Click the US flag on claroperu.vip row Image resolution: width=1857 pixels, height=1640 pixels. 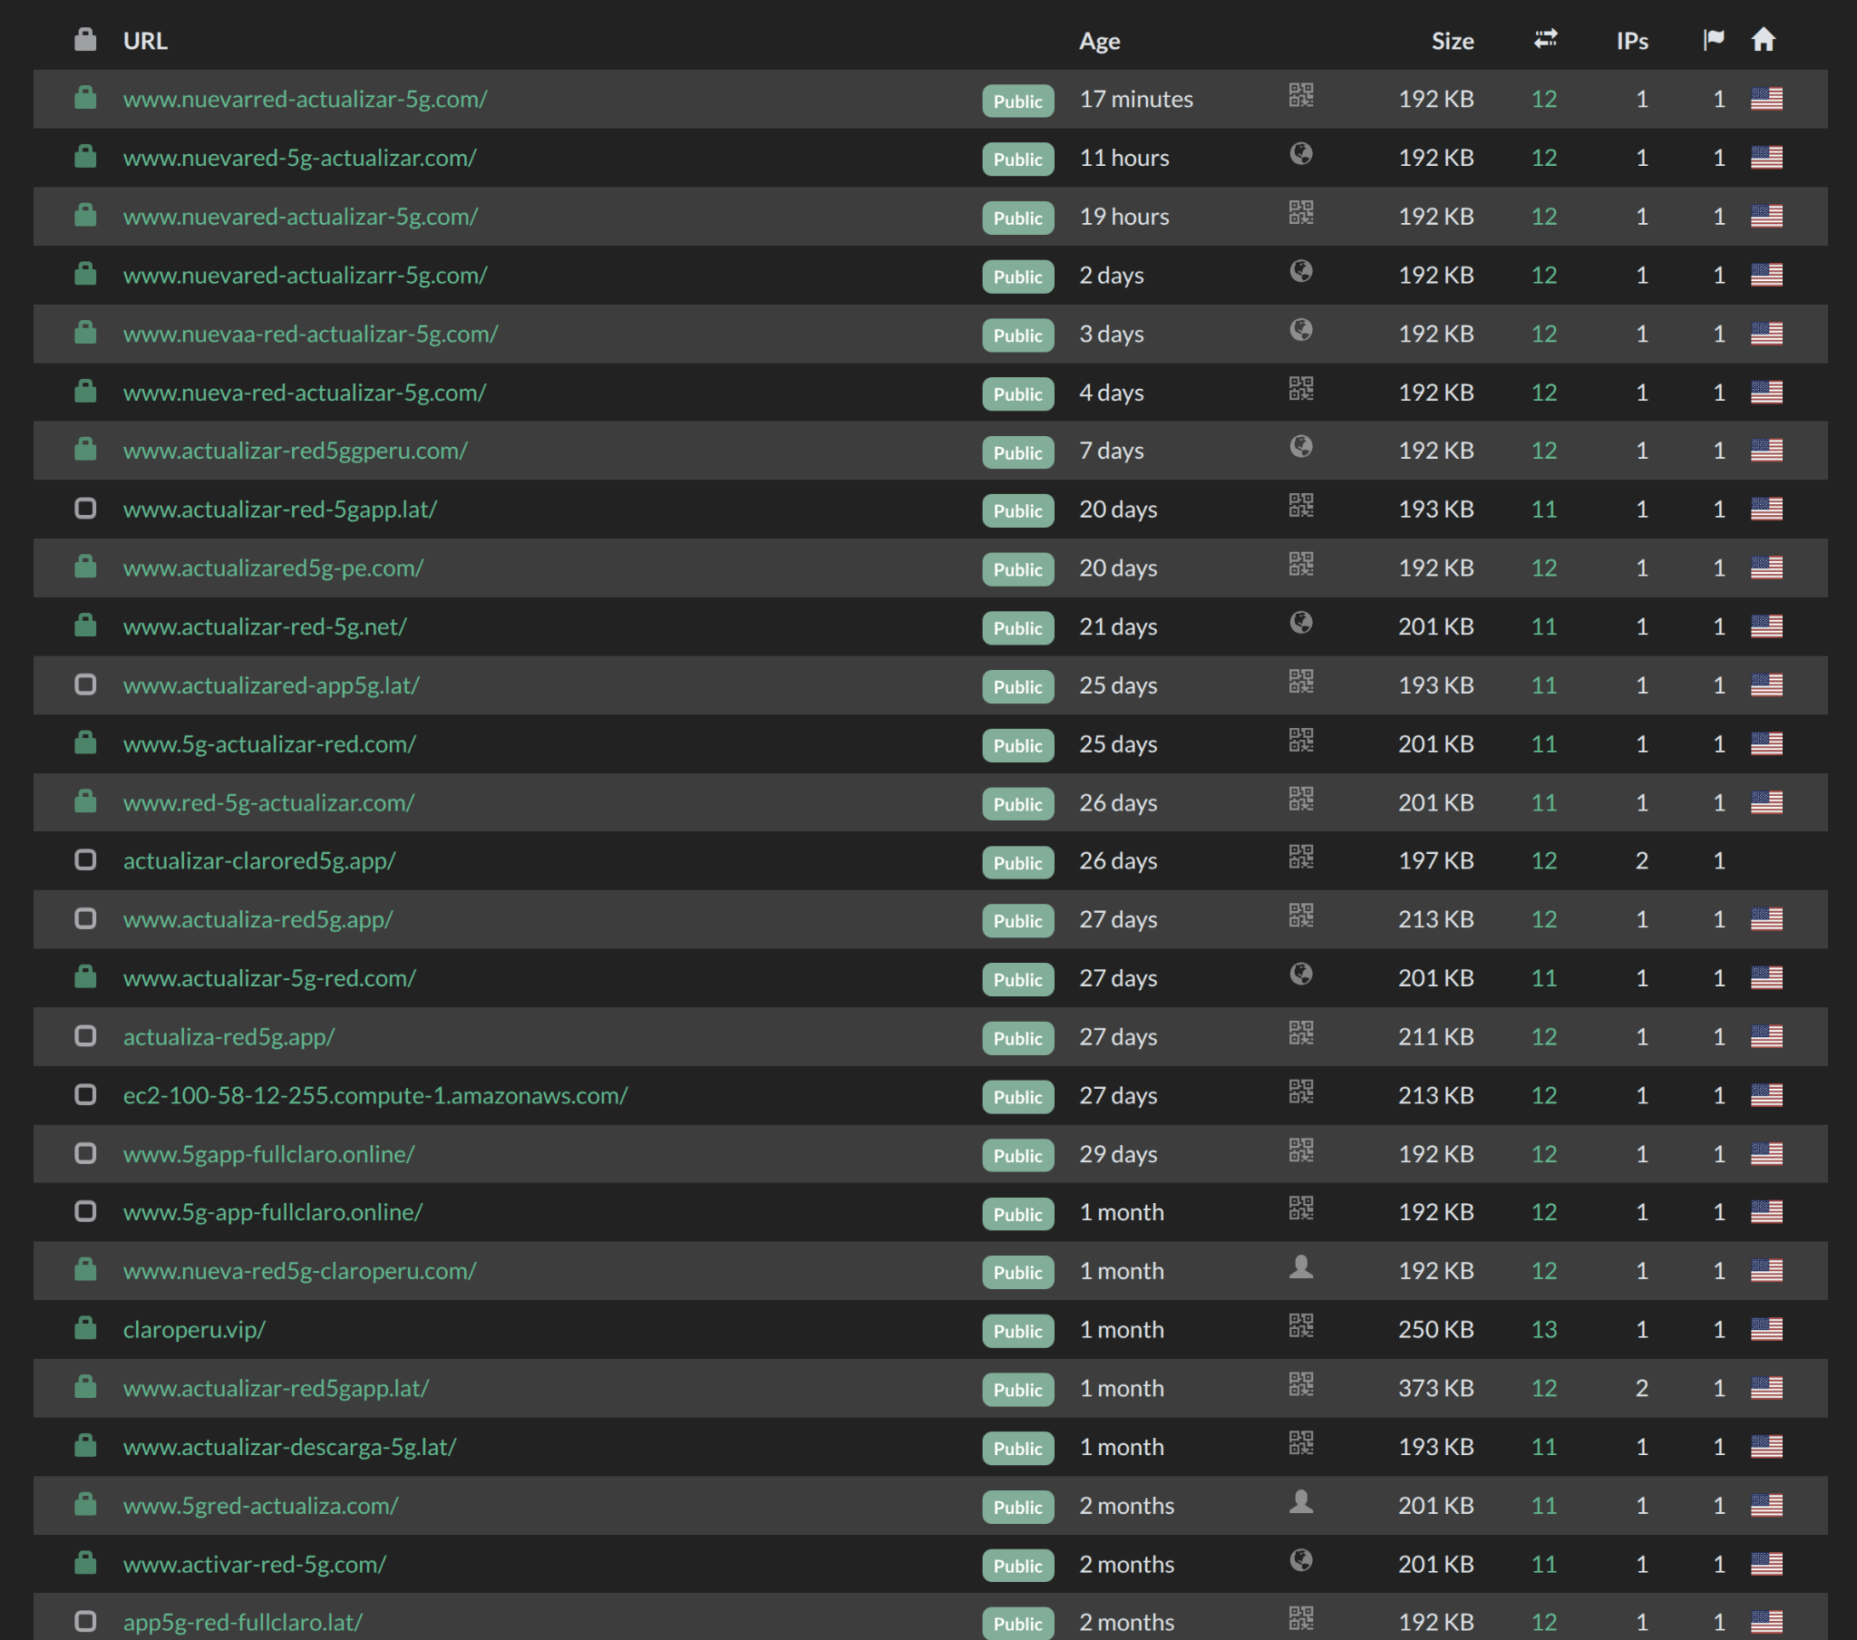pyautogui.click(x=1766, y=1329)
